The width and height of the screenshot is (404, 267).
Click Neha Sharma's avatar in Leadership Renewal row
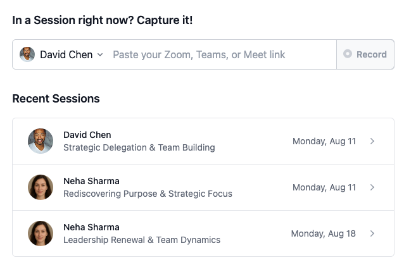[x=41, y=233]
